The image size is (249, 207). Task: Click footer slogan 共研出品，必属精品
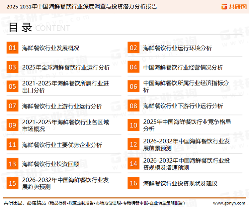pyautogui.click(x=25, y=203)
